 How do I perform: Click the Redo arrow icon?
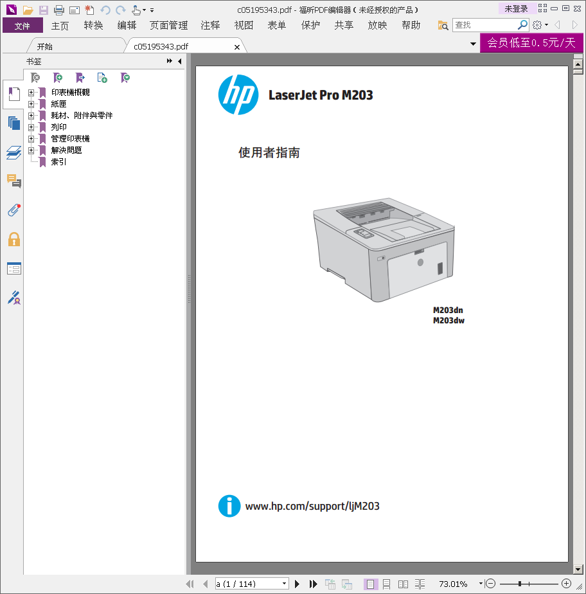(120, 10)
